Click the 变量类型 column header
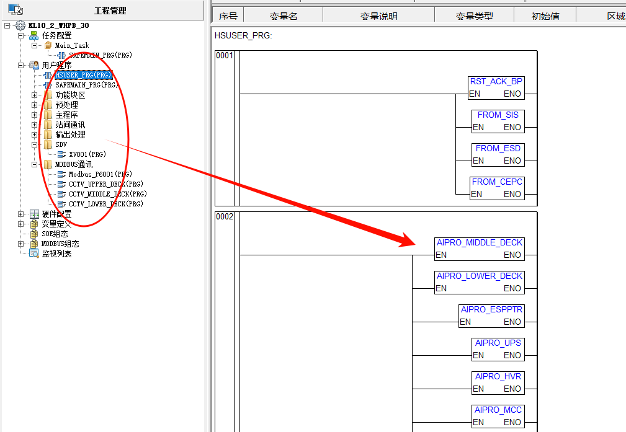Screen dimensions: 626x432 [473, 15]
